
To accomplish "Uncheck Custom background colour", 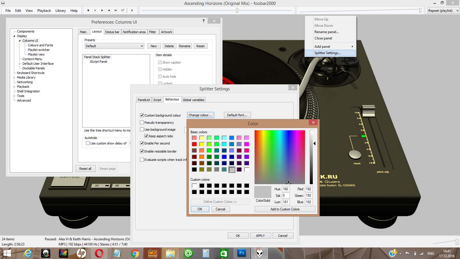I will coord(142,115).
